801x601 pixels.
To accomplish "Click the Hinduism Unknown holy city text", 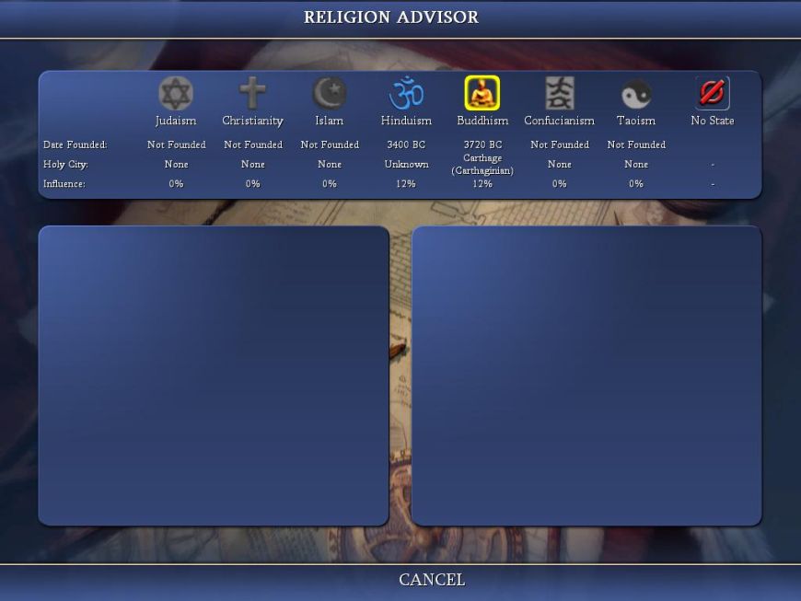I will tap(406, 164).
